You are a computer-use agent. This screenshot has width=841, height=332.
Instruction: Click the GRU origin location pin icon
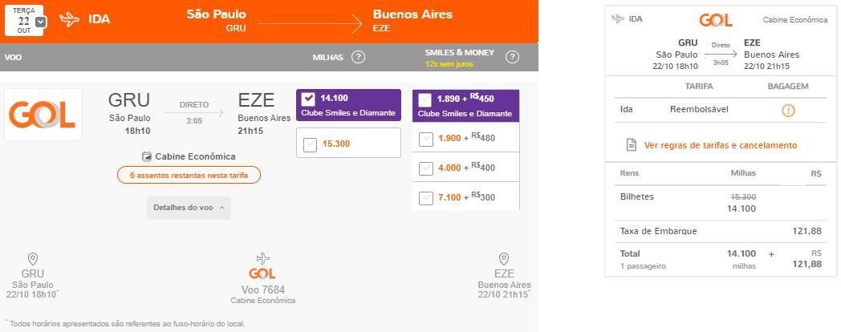coord(33,260)
